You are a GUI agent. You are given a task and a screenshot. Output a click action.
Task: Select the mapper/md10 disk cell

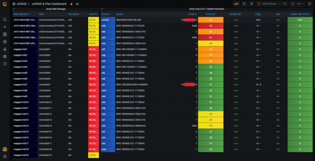25,102
